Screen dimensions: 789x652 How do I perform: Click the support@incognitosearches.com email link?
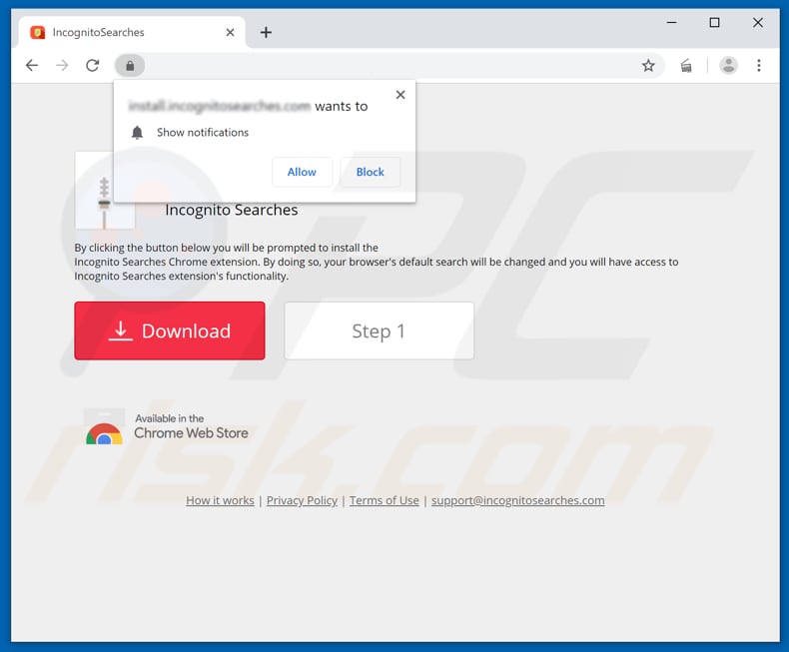(517, 500)
